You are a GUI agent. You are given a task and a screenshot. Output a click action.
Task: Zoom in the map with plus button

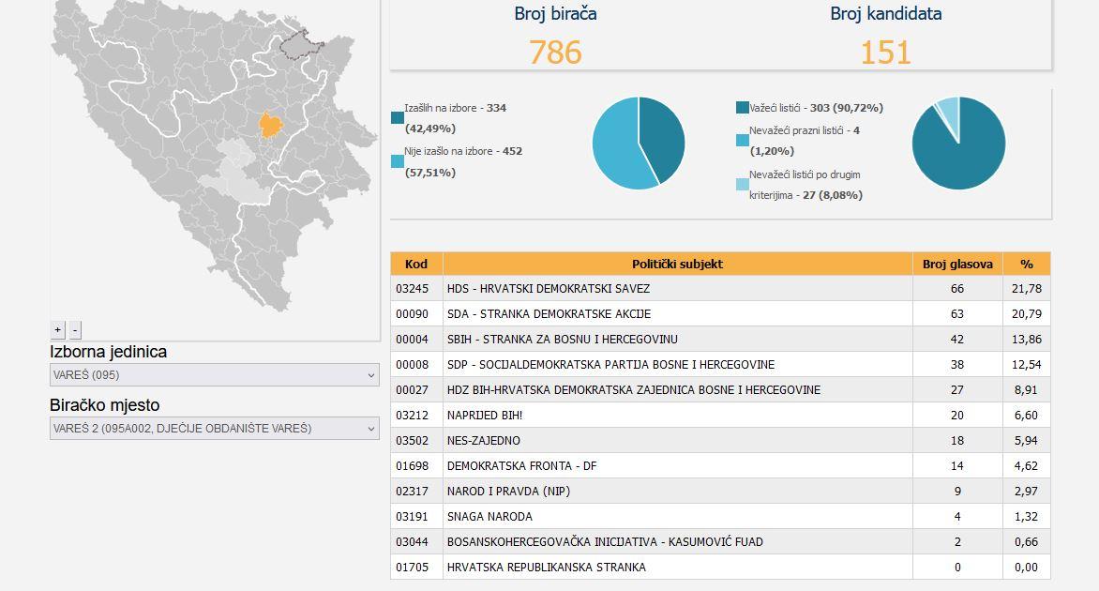coord(58,329)
